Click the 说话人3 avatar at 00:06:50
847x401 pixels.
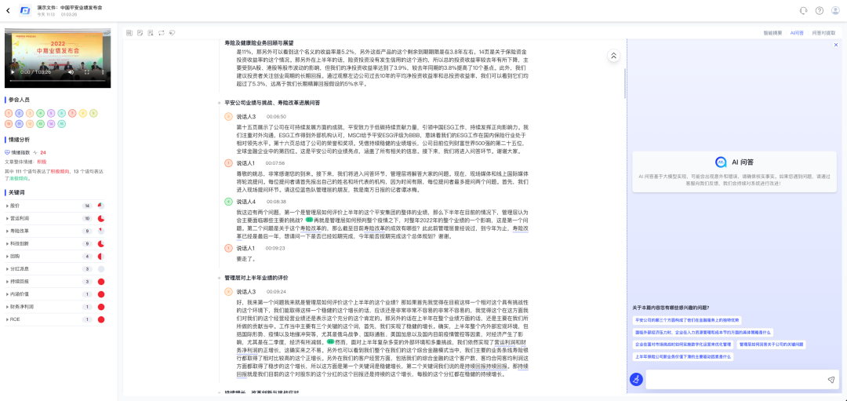(x=228, y=116)
